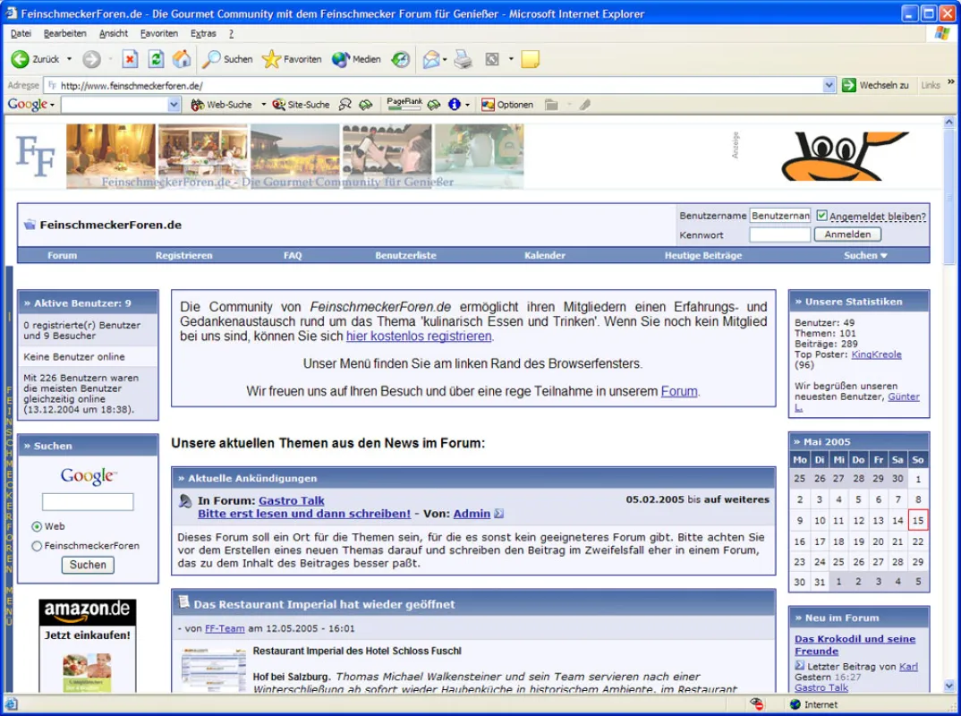
Task: Open the Bearbeiten menu
Action: pos(65,34)
